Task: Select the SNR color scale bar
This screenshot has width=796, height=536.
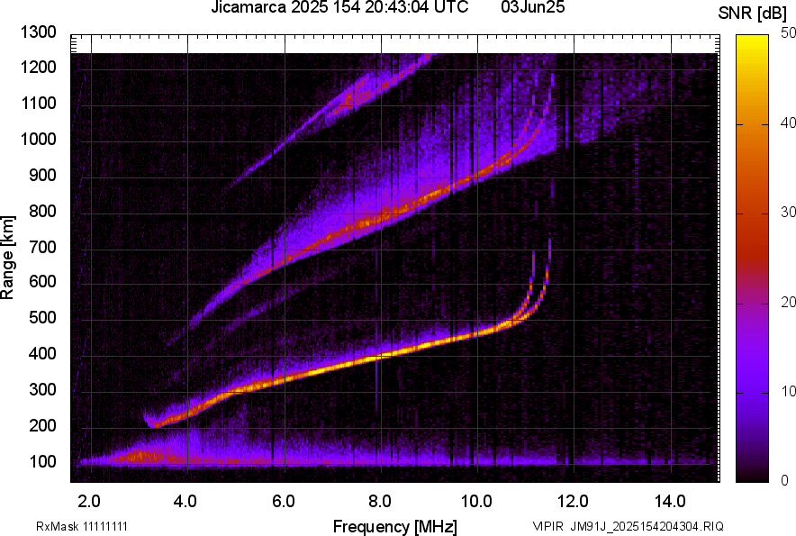Action: tap(753, 259)
